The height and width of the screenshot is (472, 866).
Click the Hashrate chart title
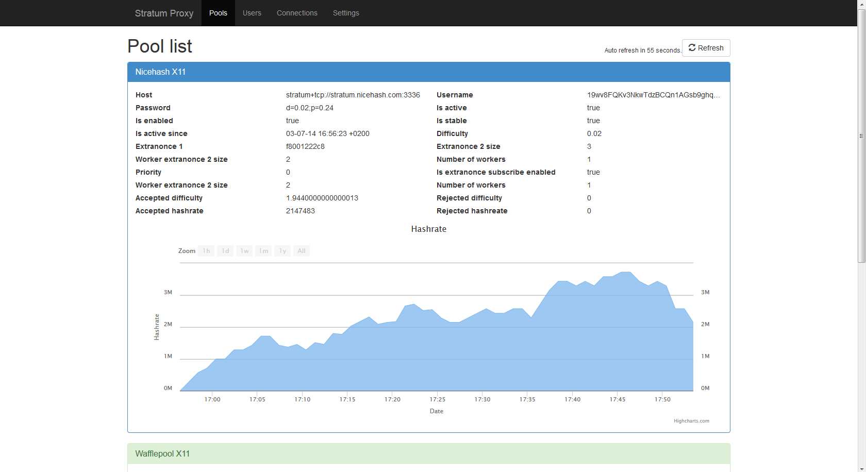(429, 229)
